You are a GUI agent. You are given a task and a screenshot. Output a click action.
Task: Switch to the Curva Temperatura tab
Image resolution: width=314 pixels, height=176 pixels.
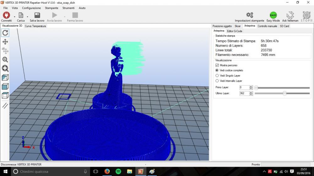coord(35,26)
